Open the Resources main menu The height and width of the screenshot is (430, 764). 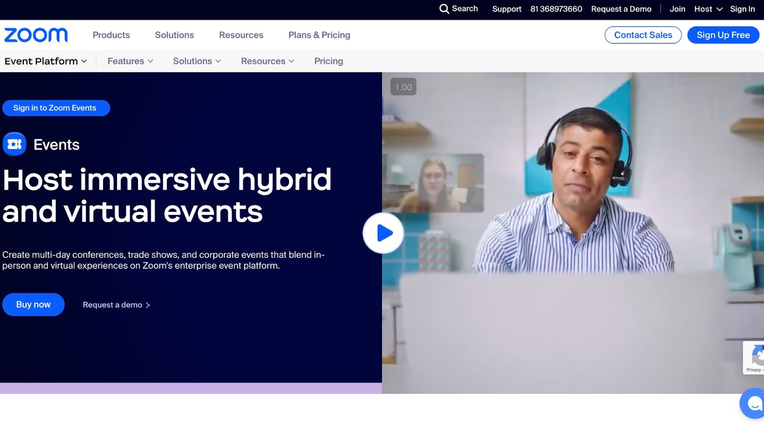(241, 35)
